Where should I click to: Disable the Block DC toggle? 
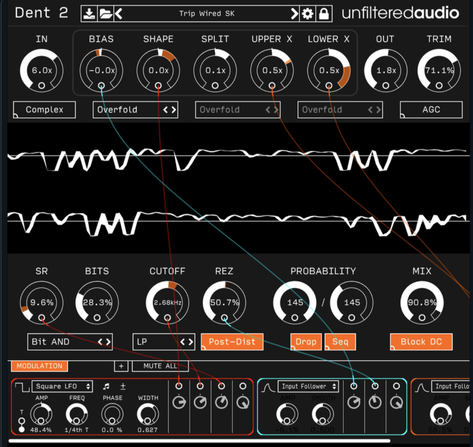[421, 342]
